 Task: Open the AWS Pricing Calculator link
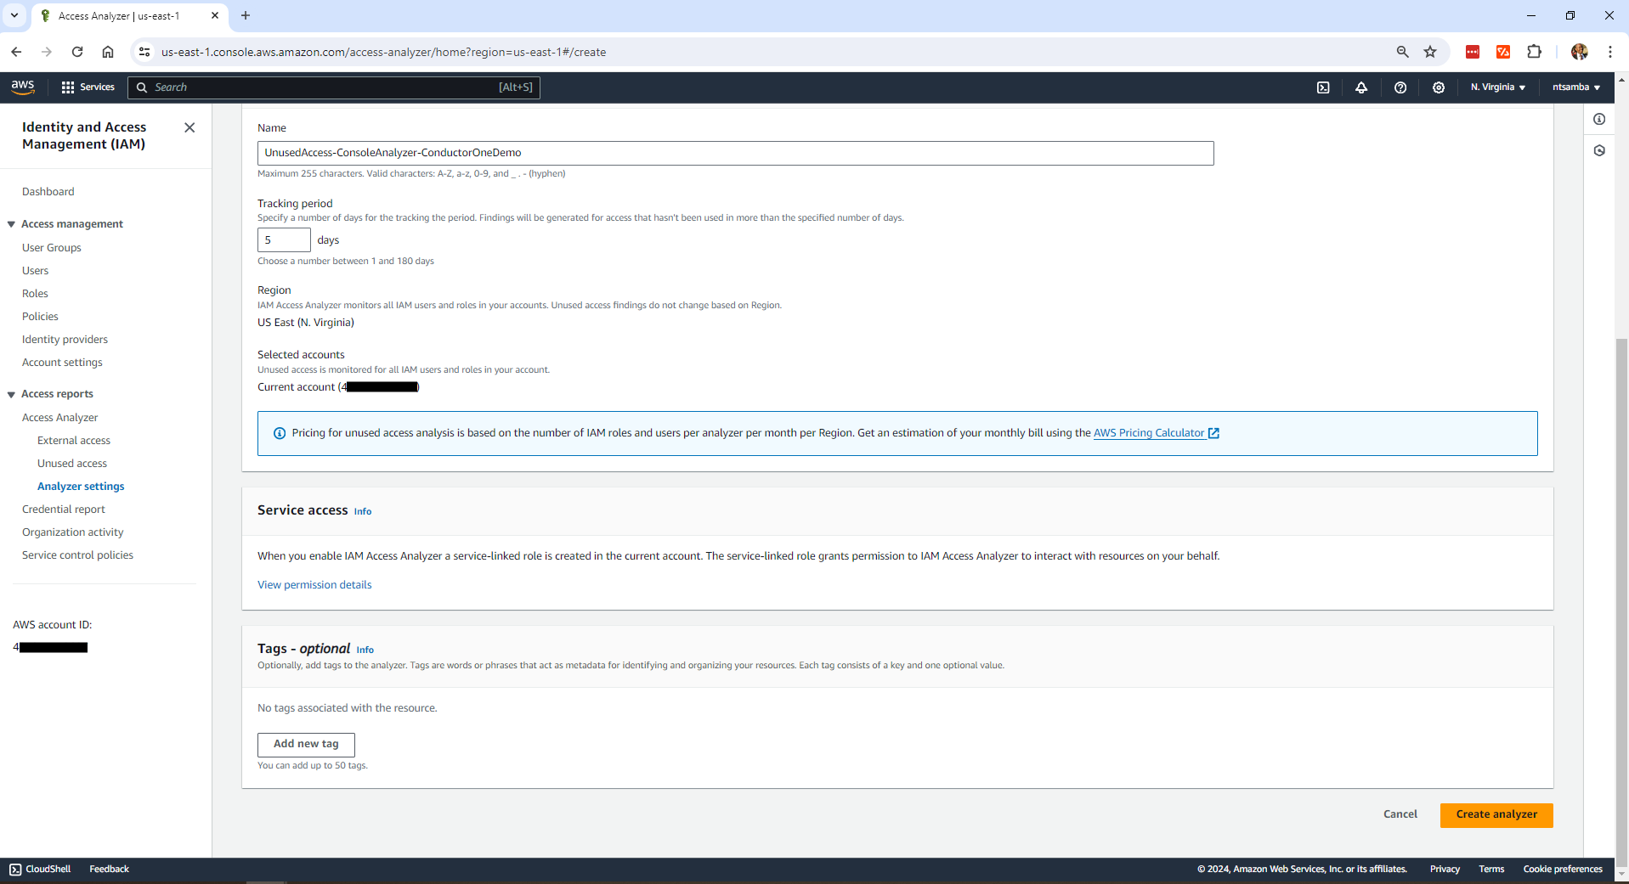(x=1151, y=432)
